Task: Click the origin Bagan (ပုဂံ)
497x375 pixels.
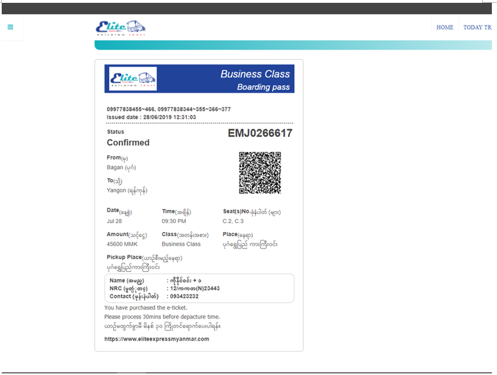Action: pos(122,167)
